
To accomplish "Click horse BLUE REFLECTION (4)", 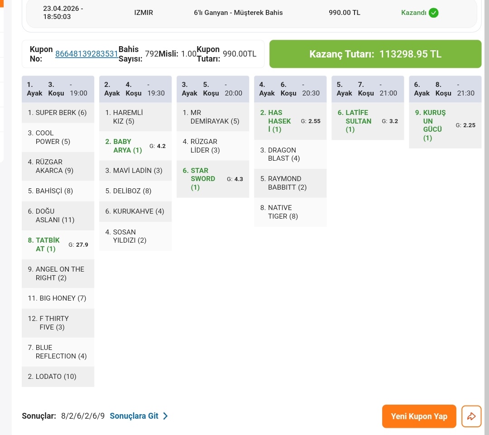I will coord(58,352).
